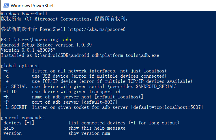Click the -s SERIAL option
The width and height of the screenshot is (216, 140).
click(15, 86)
